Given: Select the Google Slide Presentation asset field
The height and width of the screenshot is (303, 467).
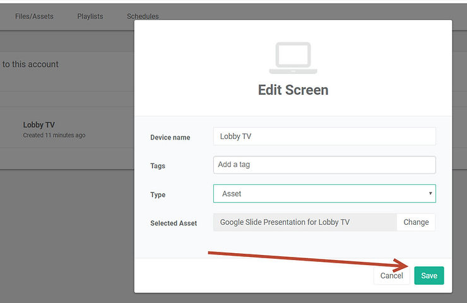Looking at the screenshot, I should coord(305,222).
